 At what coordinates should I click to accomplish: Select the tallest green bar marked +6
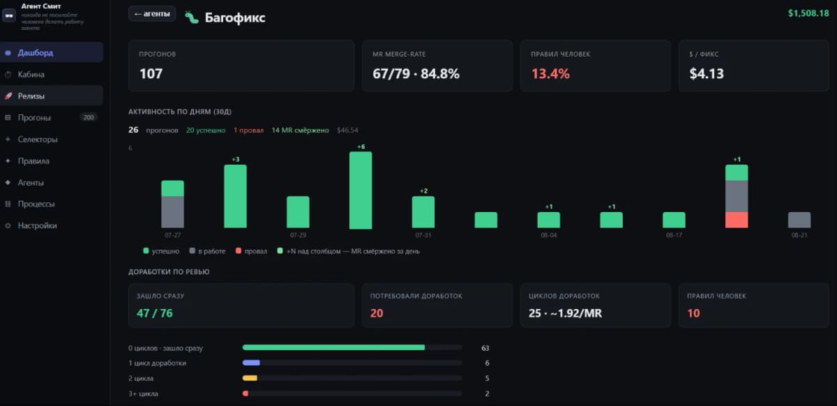pyautogui.click(x=361, y=190)
